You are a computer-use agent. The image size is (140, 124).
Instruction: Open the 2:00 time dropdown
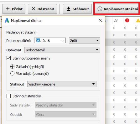coord(85,40)
